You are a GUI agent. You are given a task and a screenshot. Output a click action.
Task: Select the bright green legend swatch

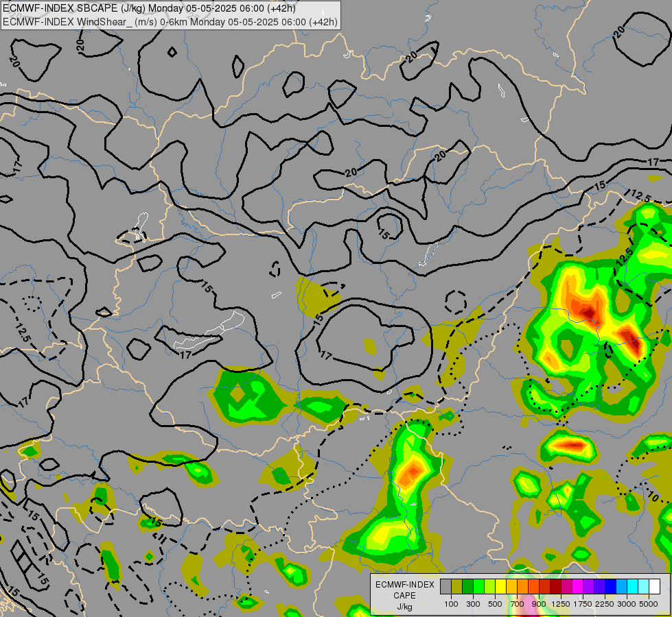coord(478,586)
